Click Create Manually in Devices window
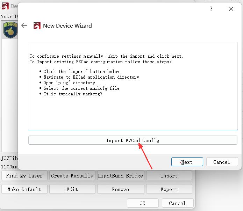Image resolution: width=243 pixels, height=211 pixels. 72,176
